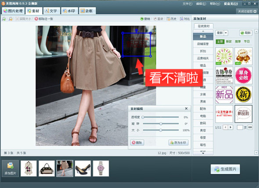Click the 透明度 transparency slider handle
The image size is (259, 188).
143,117
